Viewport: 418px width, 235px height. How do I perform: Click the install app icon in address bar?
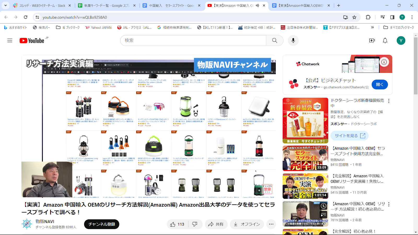(x=345, y=17)
